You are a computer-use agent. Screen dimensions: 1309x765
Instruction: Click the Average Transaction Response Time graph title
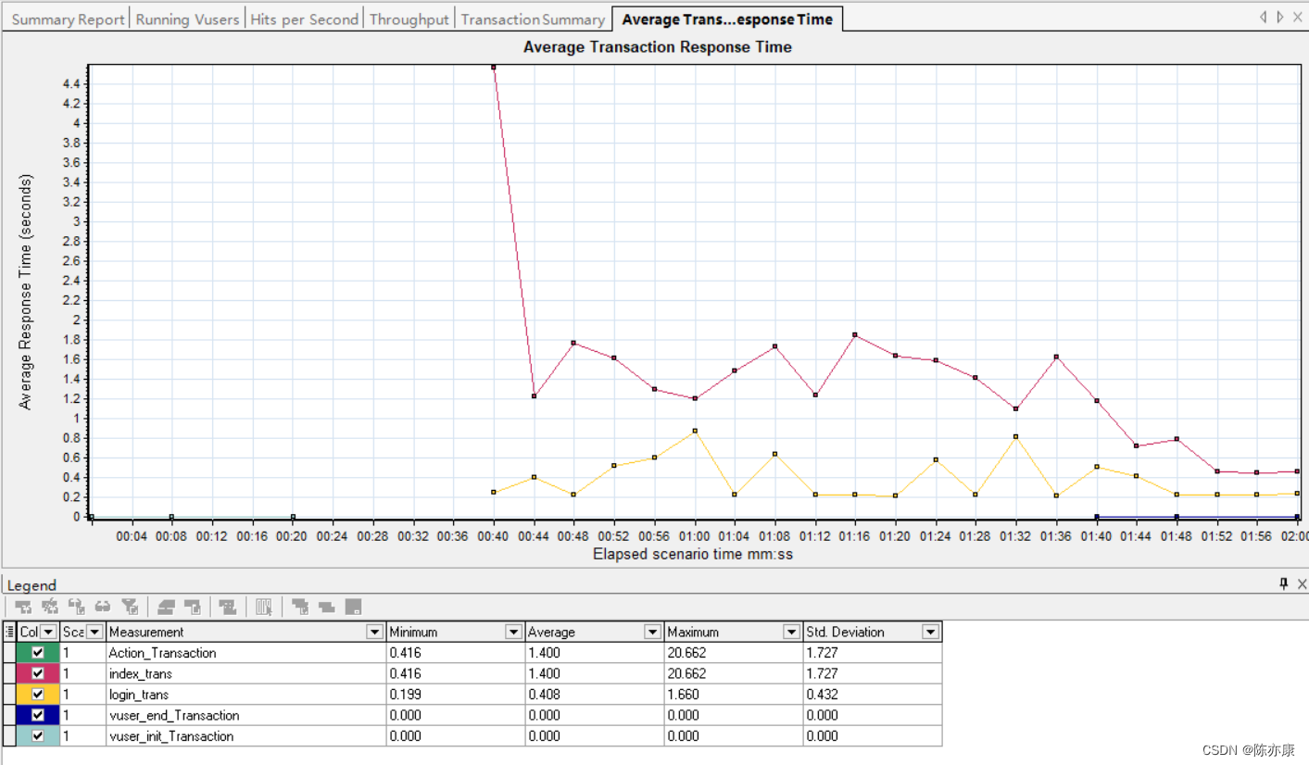[658, 46]
